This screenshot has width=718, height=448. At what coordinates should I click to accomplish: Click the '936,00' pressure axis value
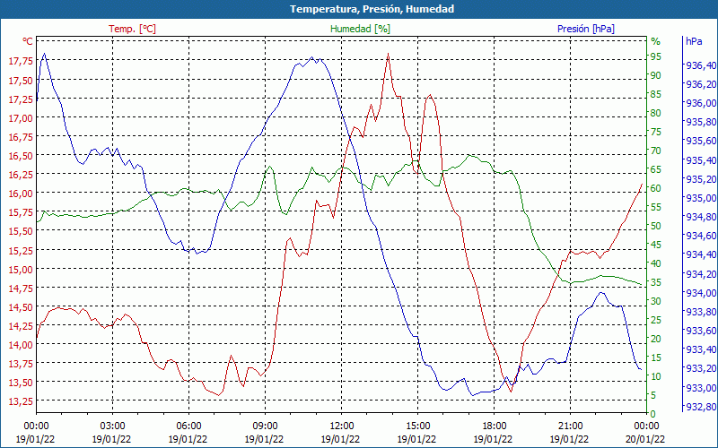701,103
